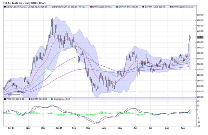
Task: Click the 'Jul' date axis label
Action: point(151,128)
